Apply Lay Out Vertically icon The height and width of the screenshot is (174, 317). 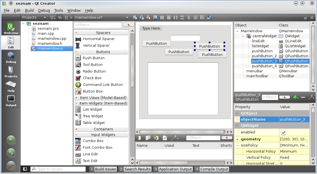[x=169, y=18]
